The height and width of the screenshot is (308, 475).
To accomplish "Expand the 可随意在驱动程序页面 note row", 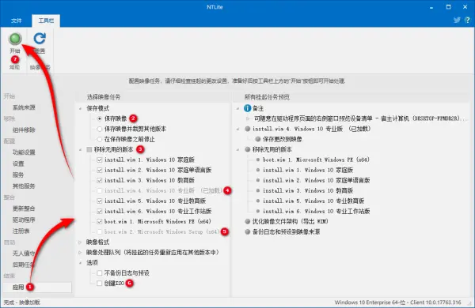I will 248,118.
